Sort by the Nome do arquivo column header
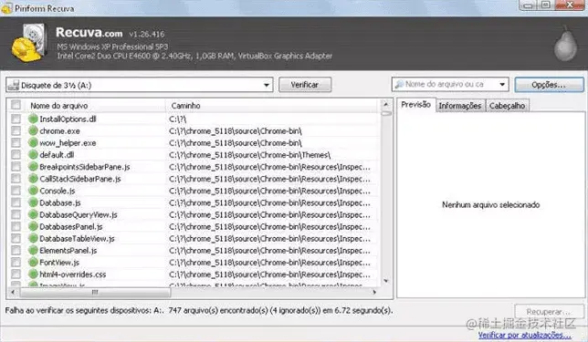 tap(58, 106)
